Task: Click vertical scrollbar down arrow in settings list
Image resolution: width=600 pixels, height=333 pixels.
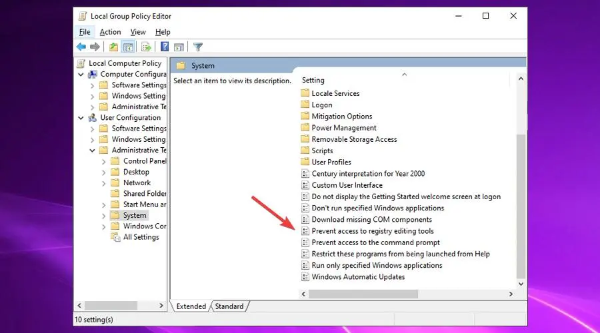Action: pos(521,284)
